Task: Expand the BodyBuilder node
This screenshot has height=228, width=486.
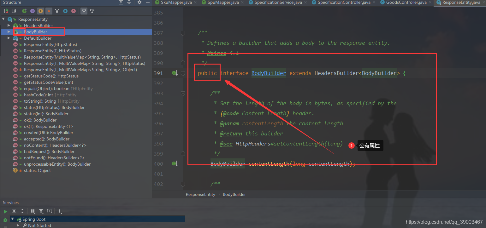Action: (9, 32)
